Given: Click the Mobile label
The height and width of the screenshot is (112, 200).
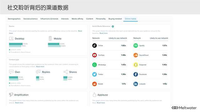Looking at the screenshot, I should click(57, 39).
